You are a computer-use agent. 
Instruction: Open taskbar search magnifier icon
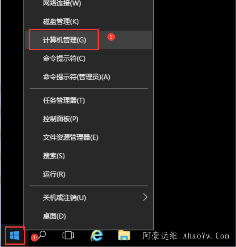click(42, 235)
